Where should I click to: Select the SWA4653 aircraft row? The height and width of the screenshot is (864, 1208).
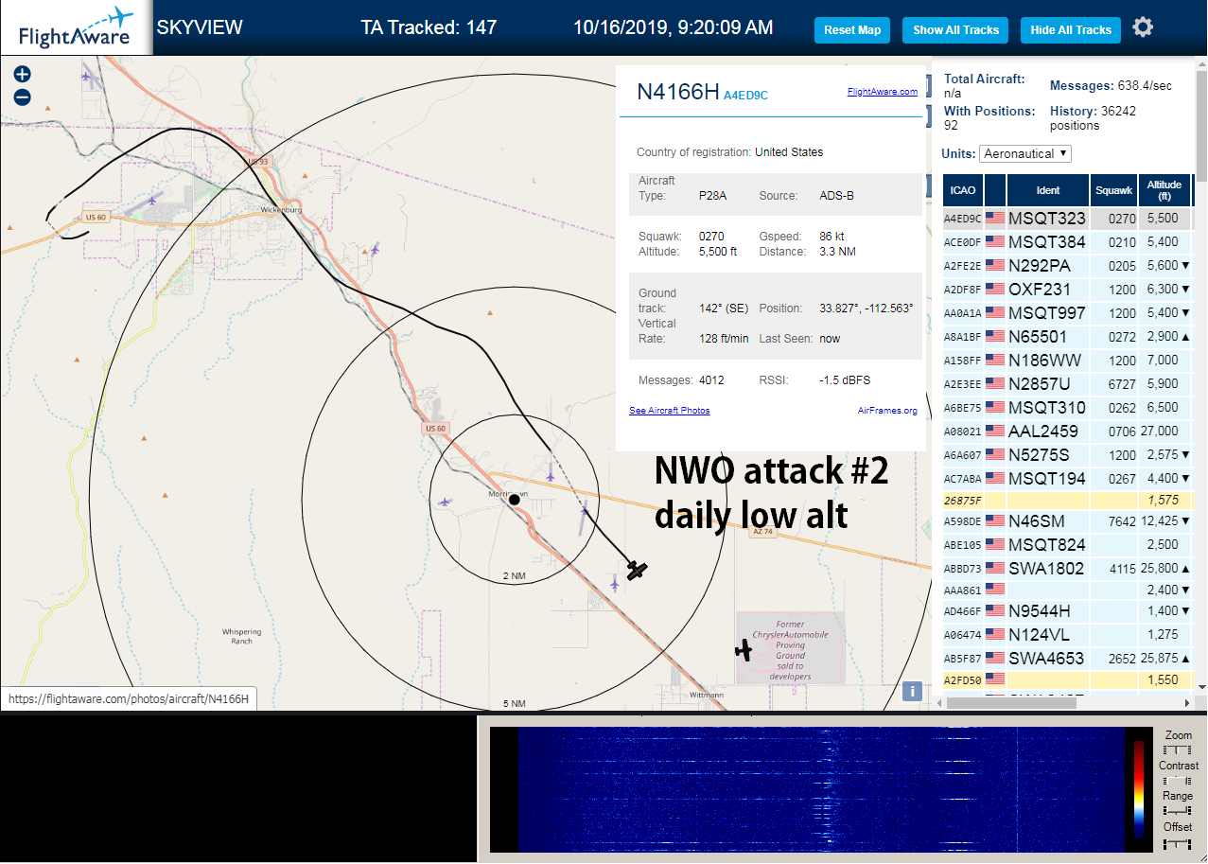(x=1067, y=659)
